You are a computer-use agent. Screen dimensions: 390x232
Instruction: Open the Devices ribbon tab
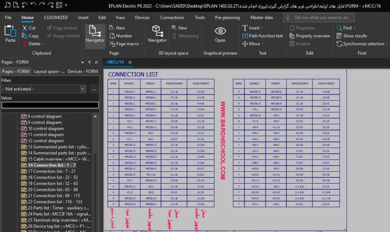pyautogui.click(x=142, y=18)
